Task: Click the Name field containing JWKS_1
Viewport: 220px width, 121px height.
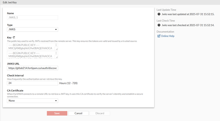Action: point(33,18)
